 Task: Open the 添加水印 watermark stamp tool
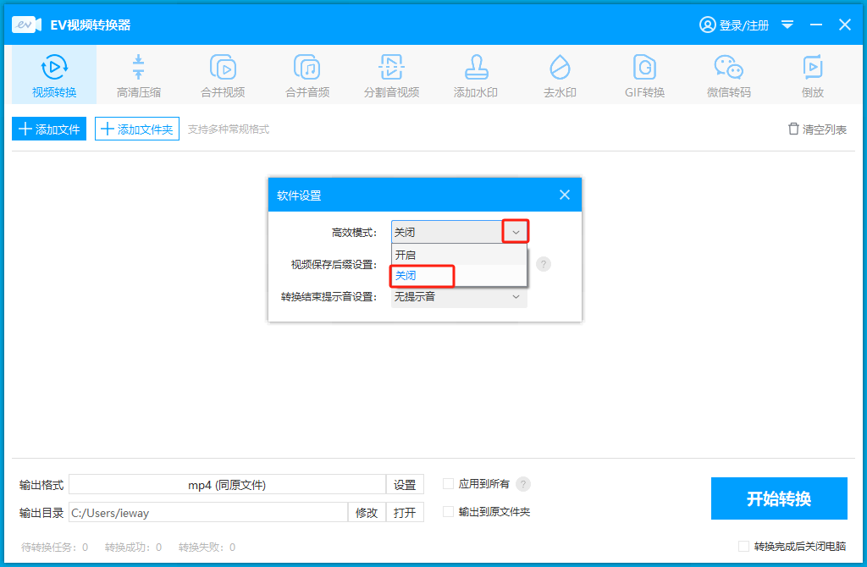[x=475, y=75]
